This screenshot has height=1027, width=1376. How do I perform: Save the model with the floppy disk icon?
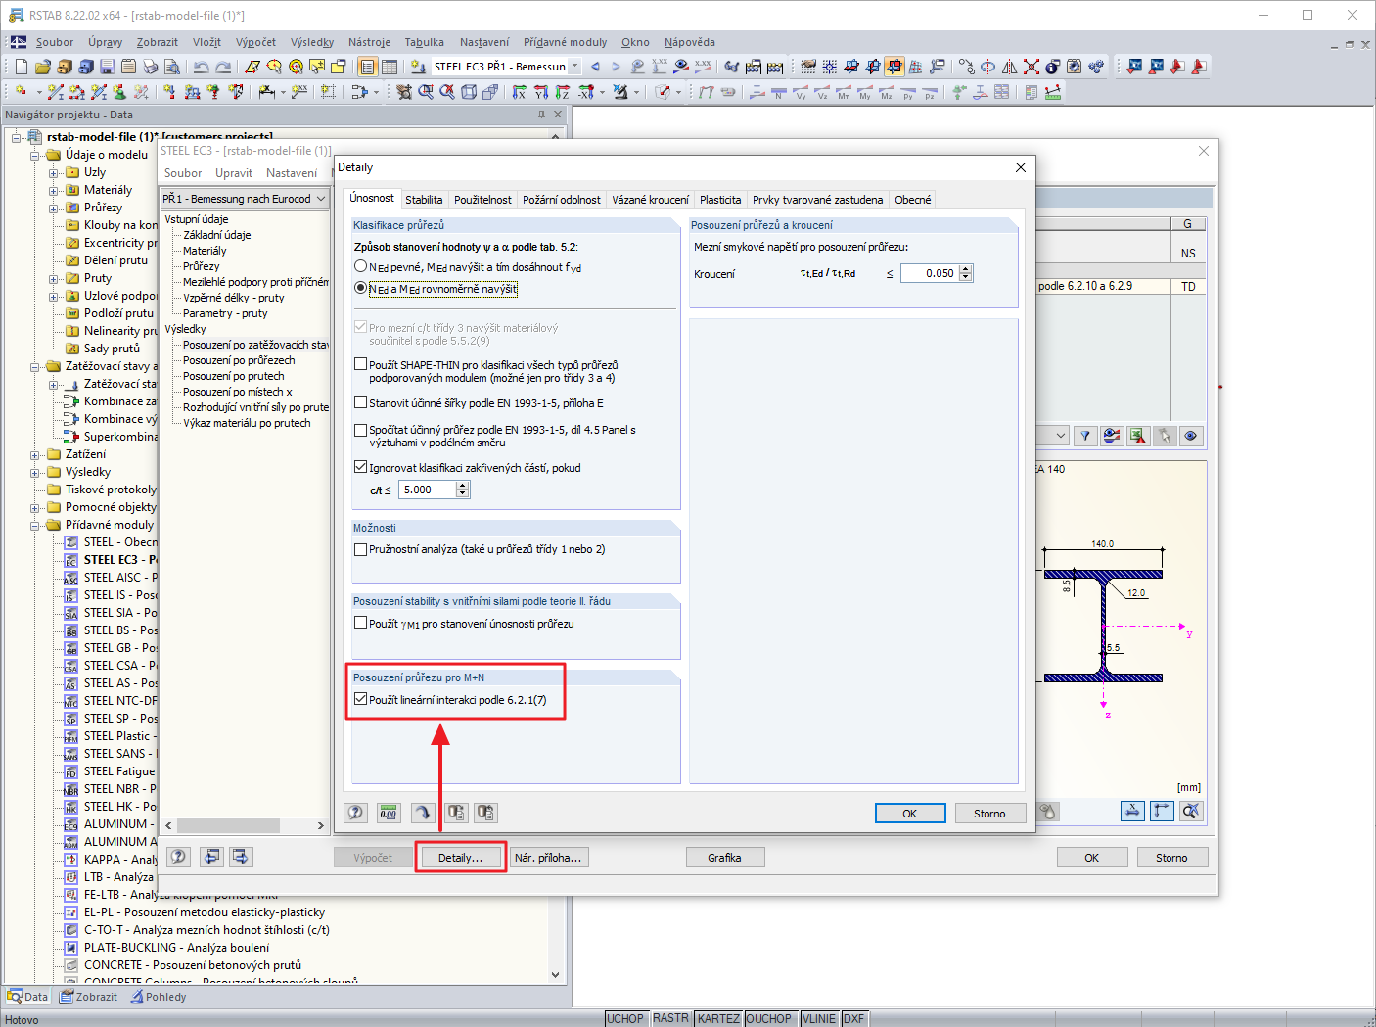[x=107, y=67]
